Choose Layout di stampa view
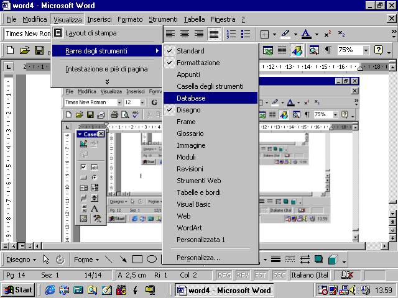Viewport: 398px width, 298px height. click(x=107, y=33)
